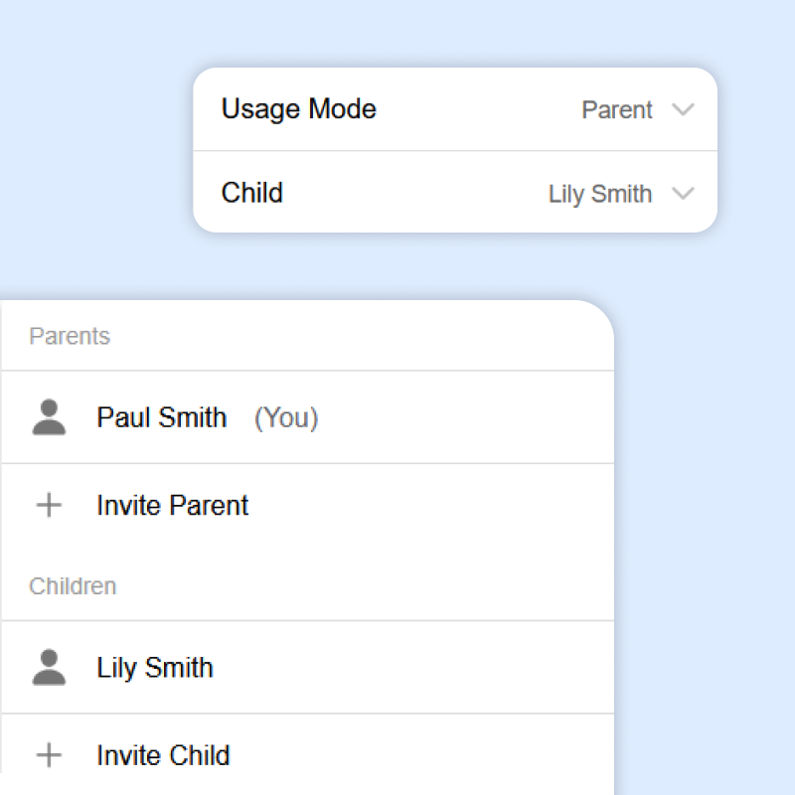Select Lily Smith in the Children list
This screenshot has height=795, width=795.
(155, 667)
